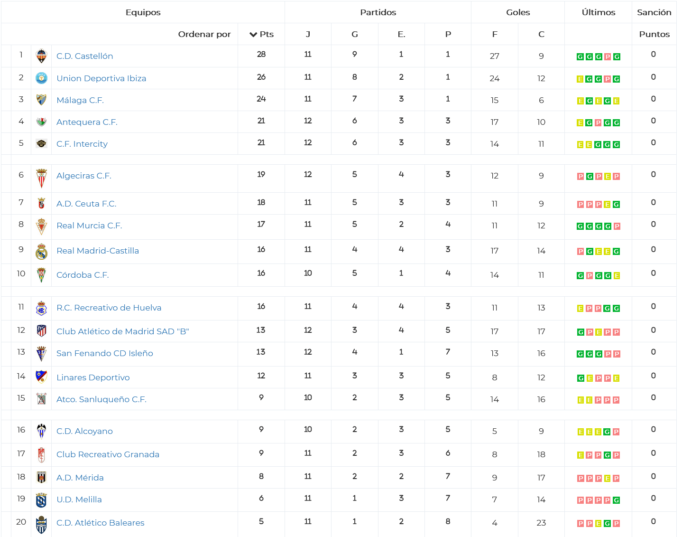Sort table by G column header
682x537 pixels.
click(355, 34)
